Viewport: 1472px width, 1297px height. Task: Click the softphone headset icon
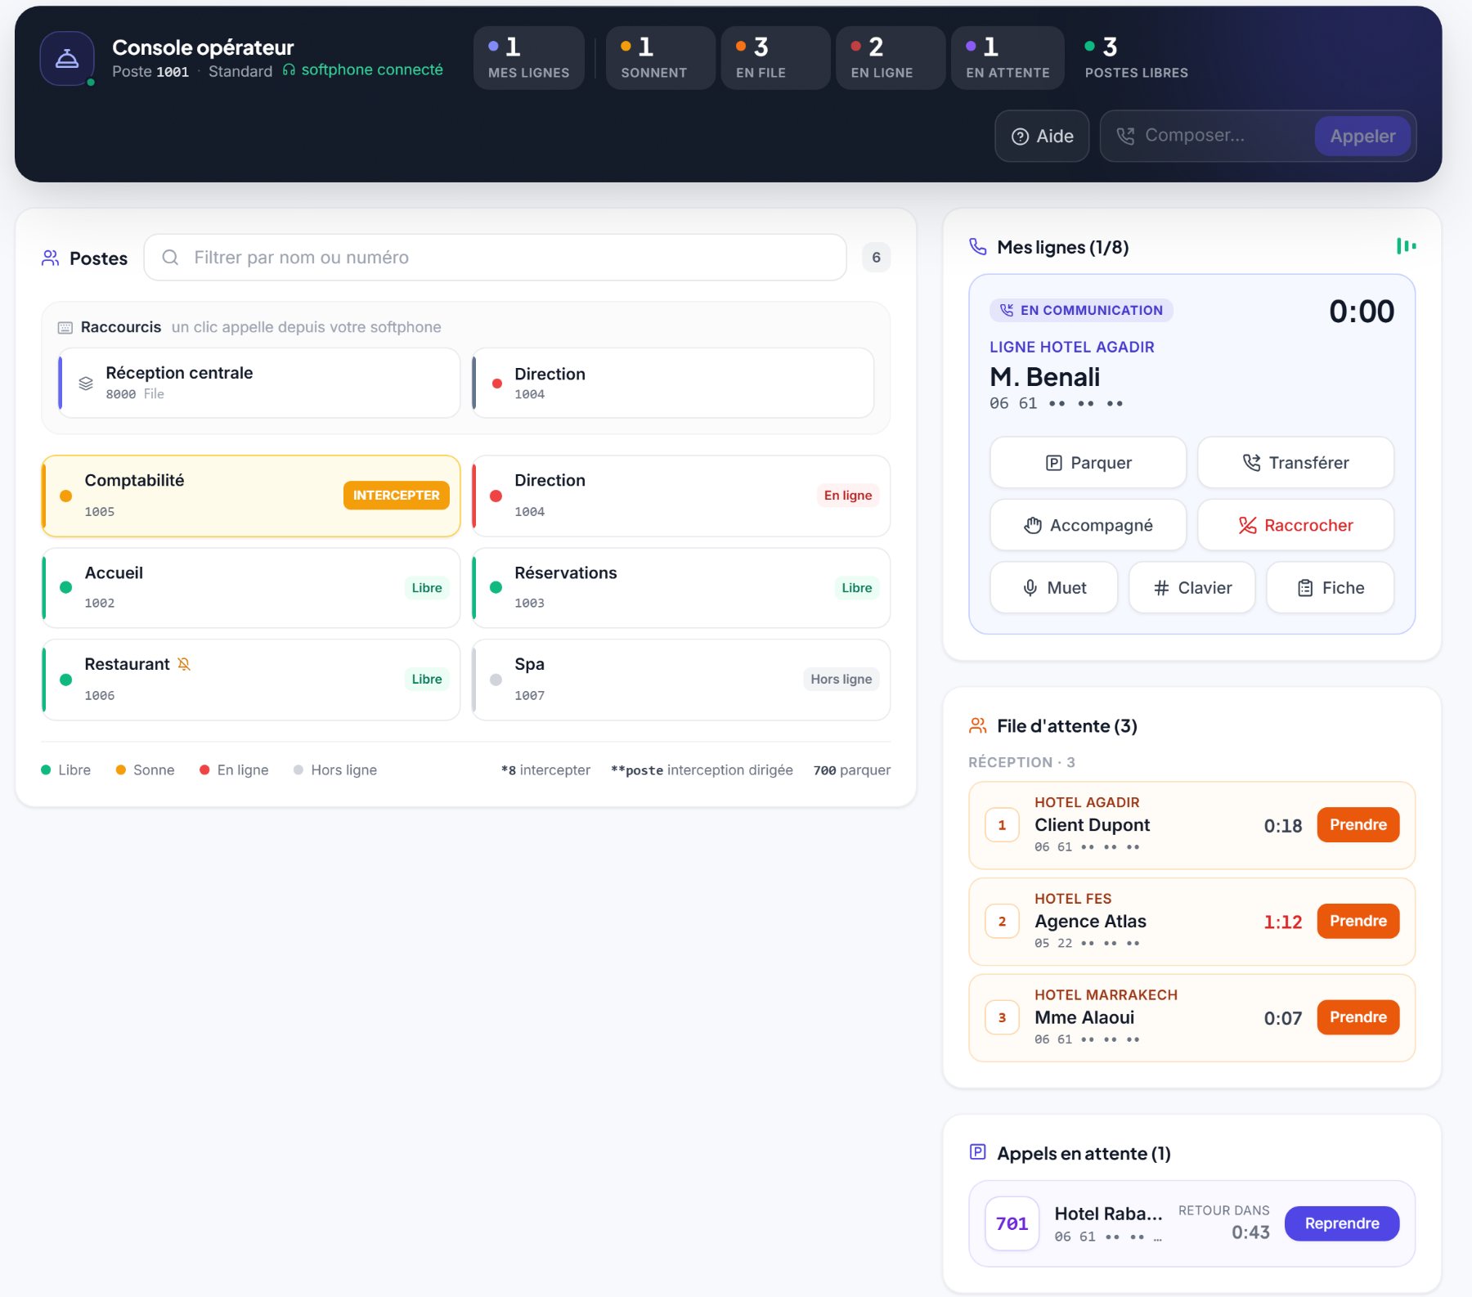[x=289, y=70]
